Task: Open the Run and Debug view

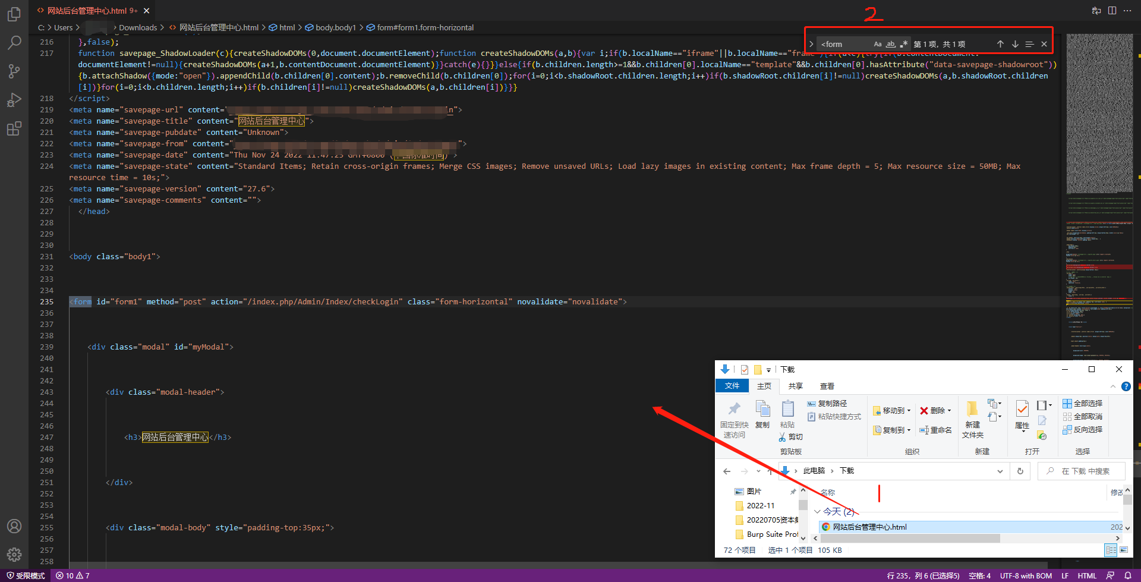Action: pos(14,99)
